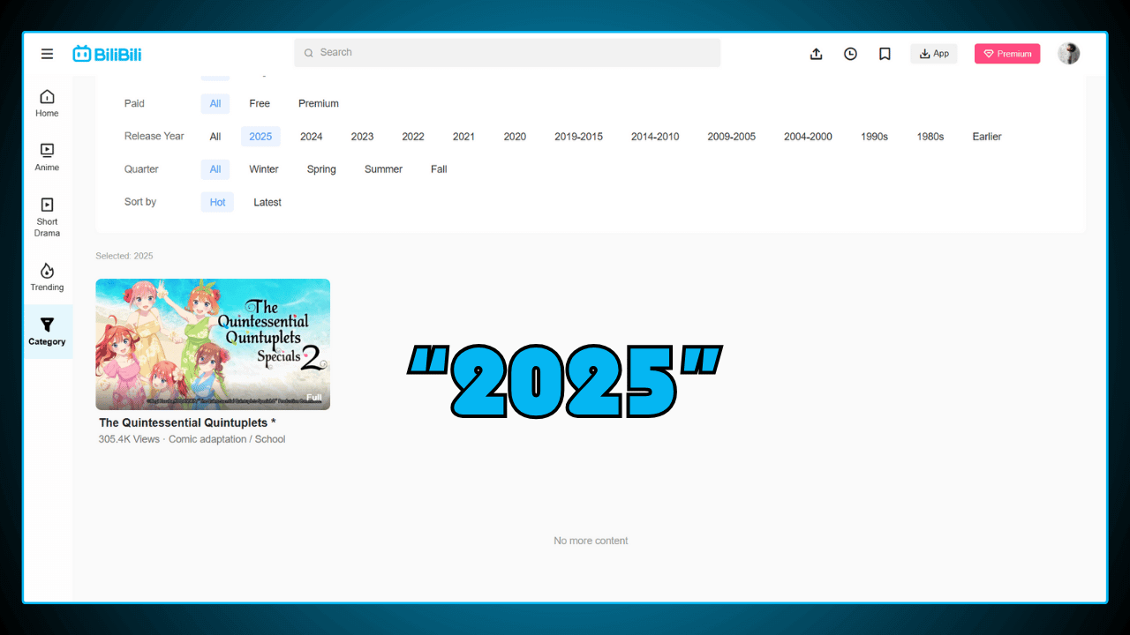
Task: Click the App download button
Action: 934,54
